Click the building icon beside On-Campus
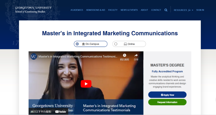 pos(83,44)
